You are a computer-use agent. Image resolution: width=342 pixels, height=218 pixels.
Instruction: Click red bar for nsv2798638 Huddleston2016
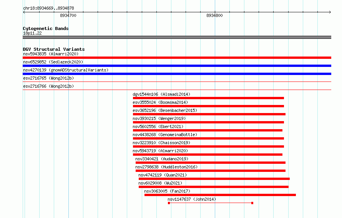click(211, 171)
